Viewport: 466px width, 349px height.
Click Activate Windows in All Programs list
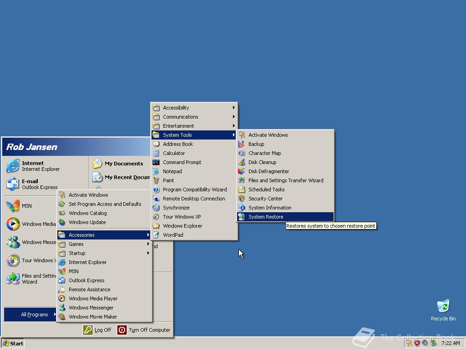[104, 195]
